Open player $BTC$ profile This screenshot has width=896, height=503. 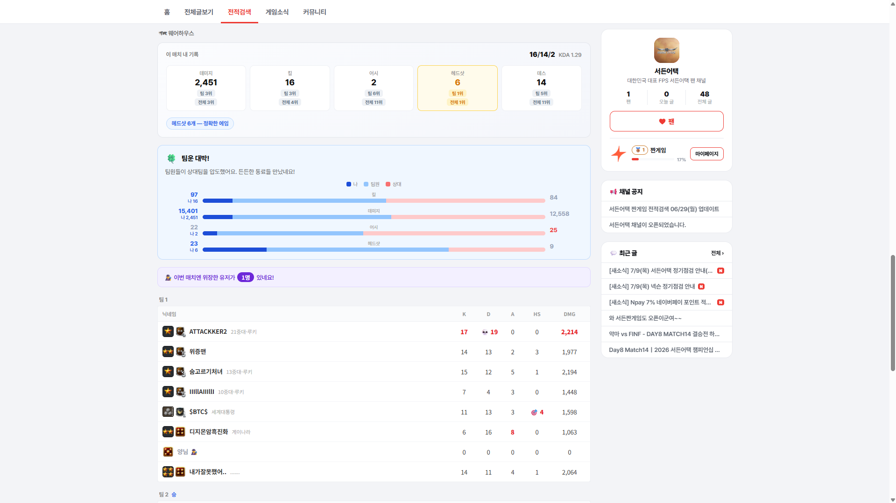(x=198, y=412)
